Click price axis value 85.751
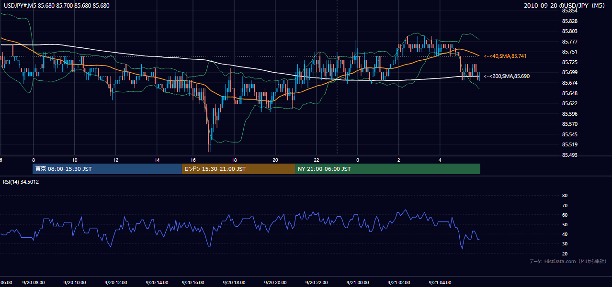This screenshot has width=612, height=287. coord(569,52)
